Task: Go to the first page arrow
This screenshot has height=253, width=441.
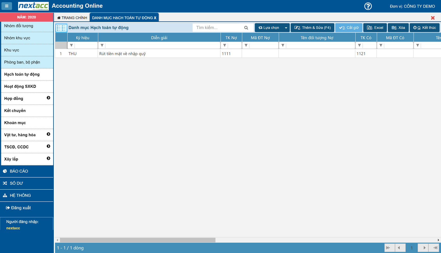Action: (x=388, y=248)
